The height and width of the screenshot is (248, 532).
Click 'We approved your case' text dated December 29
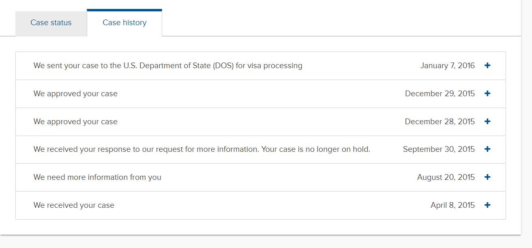click(x=75, y=93)
